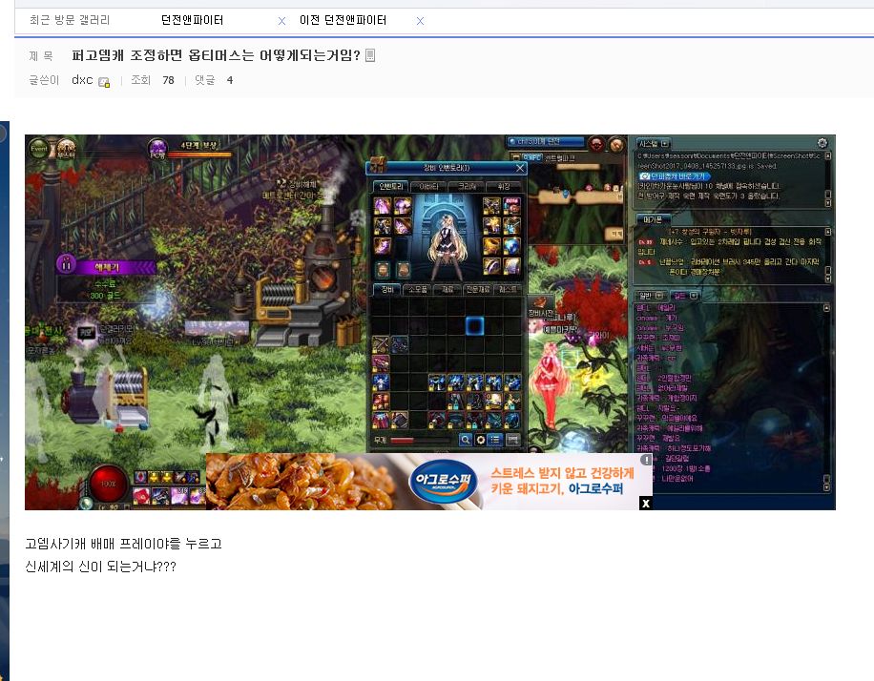Switch to the 아바타 tab
The height and width of the screenshot is (681, 874).
pos(428,187)
